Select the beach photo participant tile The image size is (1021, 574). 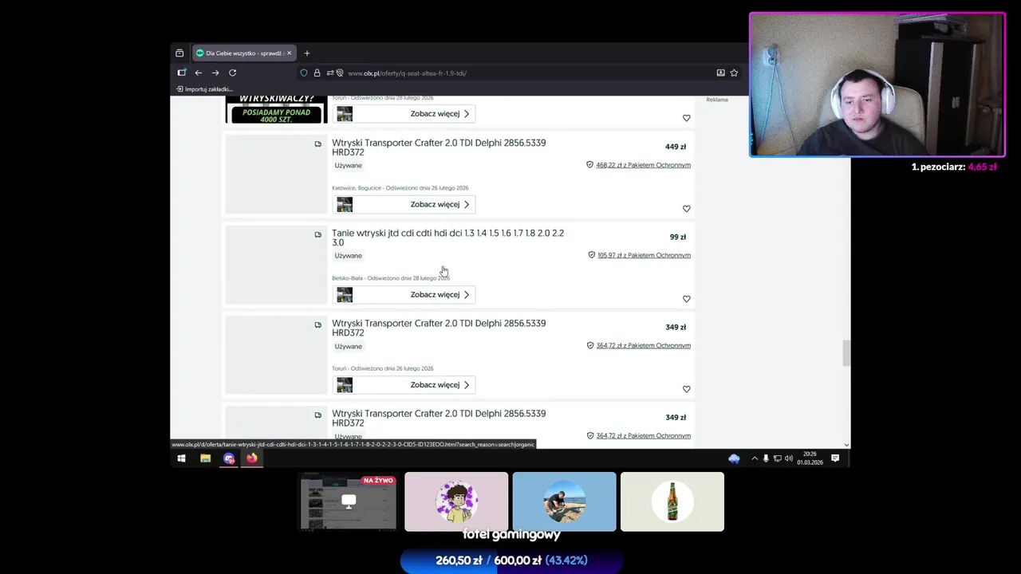pyautogui.click(x=564, y=501)
